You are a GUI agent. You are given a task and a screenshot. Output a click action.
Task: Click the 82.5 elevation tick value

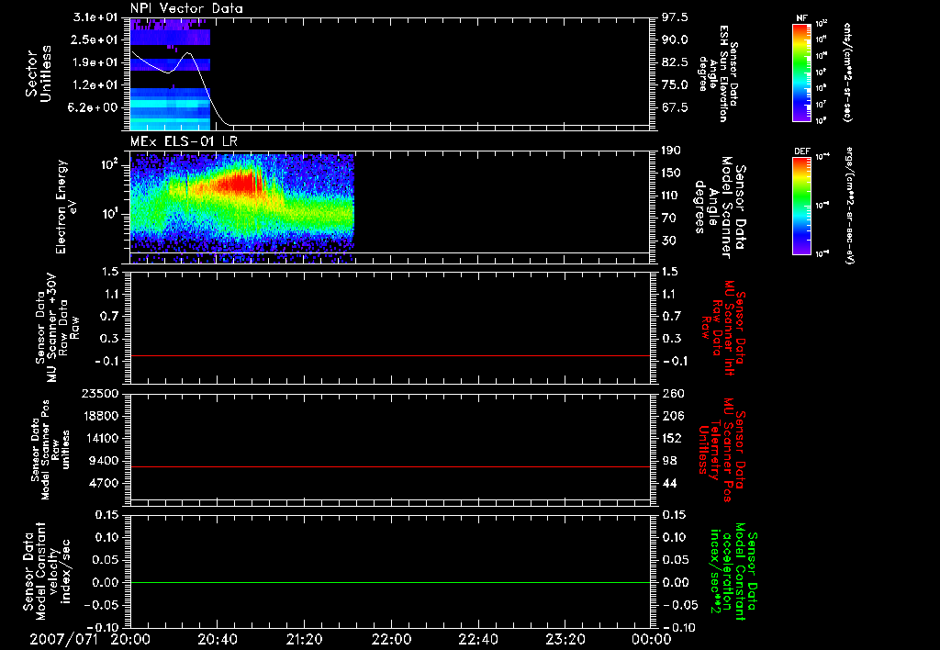[x=675, y=62]
